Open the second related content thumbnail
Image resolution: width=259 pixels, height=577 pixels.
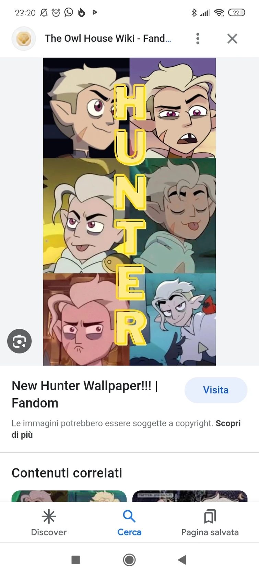click(x=190, y=496)
